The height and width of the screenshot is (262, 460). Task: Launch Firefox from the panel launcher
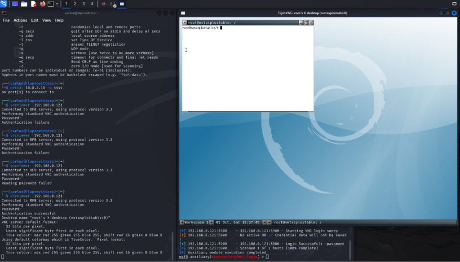(43, 4)
